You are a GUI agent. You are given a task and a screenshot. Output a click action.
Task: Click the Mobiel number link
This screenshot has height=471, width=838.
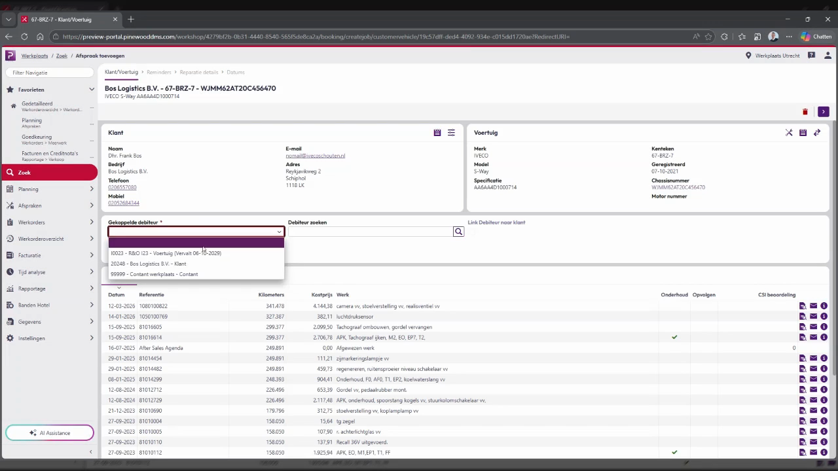point(124,203)
